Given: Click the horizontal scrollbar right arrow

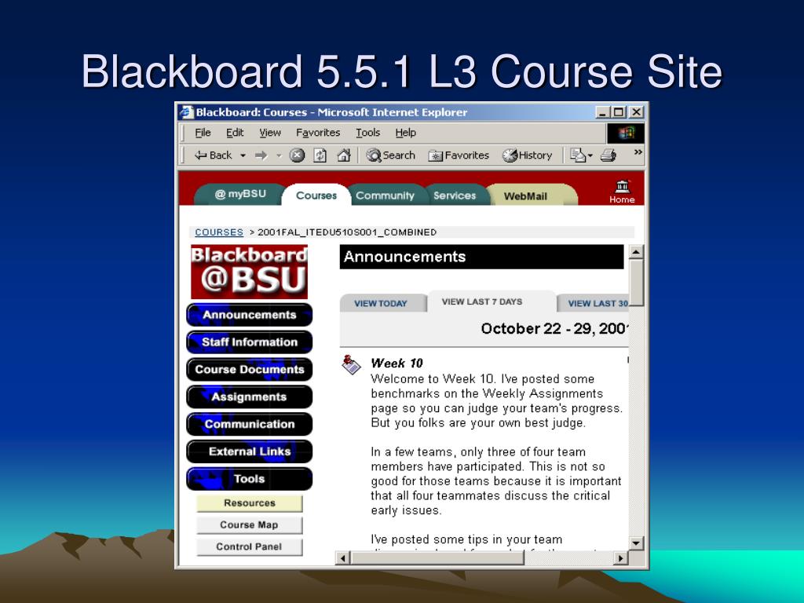Looking at the screenshot, I should click(x=621, y=558).
